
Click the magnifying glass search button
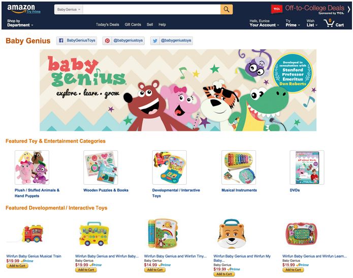[x=227, y=10]
